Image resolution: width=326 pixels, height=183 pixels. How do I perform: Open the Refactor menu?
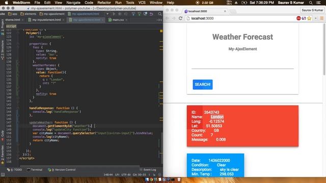(104, 3)
